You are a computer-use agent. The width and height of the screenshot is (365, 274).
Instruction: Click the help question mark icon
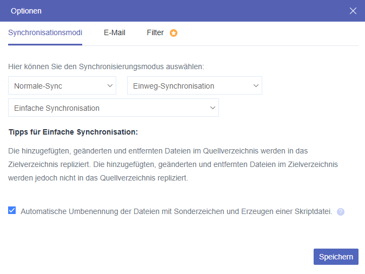341,212
